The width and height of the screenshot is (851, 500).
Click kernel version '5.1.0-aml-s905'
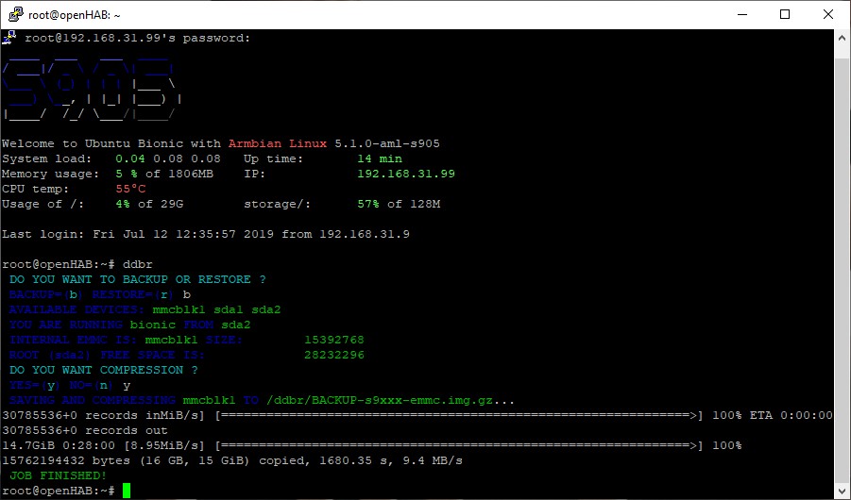387,143
